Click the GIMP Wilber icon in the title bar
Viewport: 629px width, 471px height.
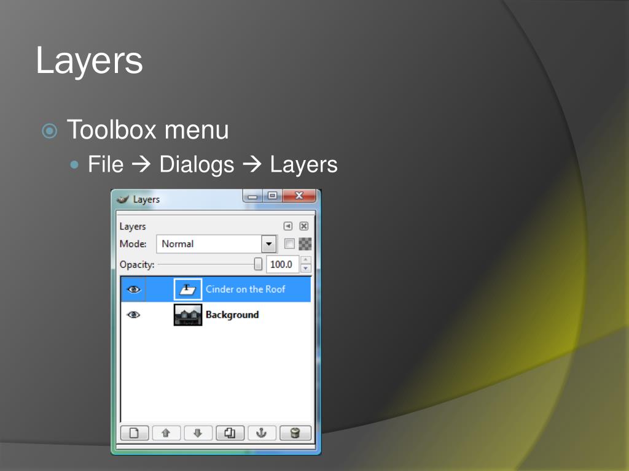tap(123, 199)
